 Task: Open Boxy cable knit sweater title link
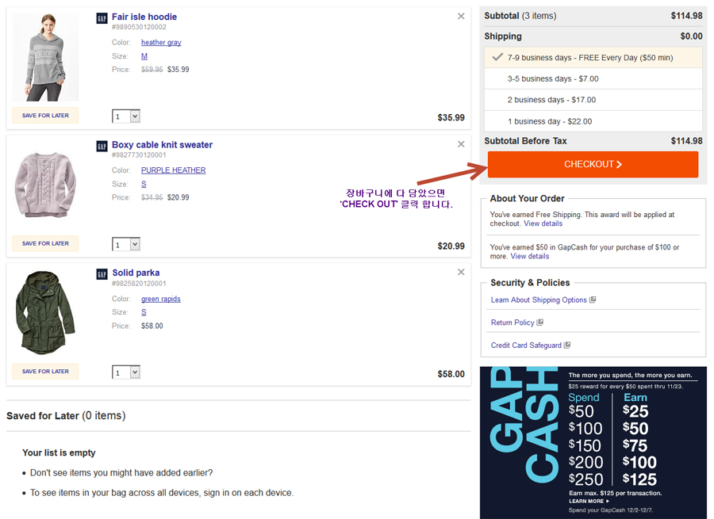coord(162,145)
